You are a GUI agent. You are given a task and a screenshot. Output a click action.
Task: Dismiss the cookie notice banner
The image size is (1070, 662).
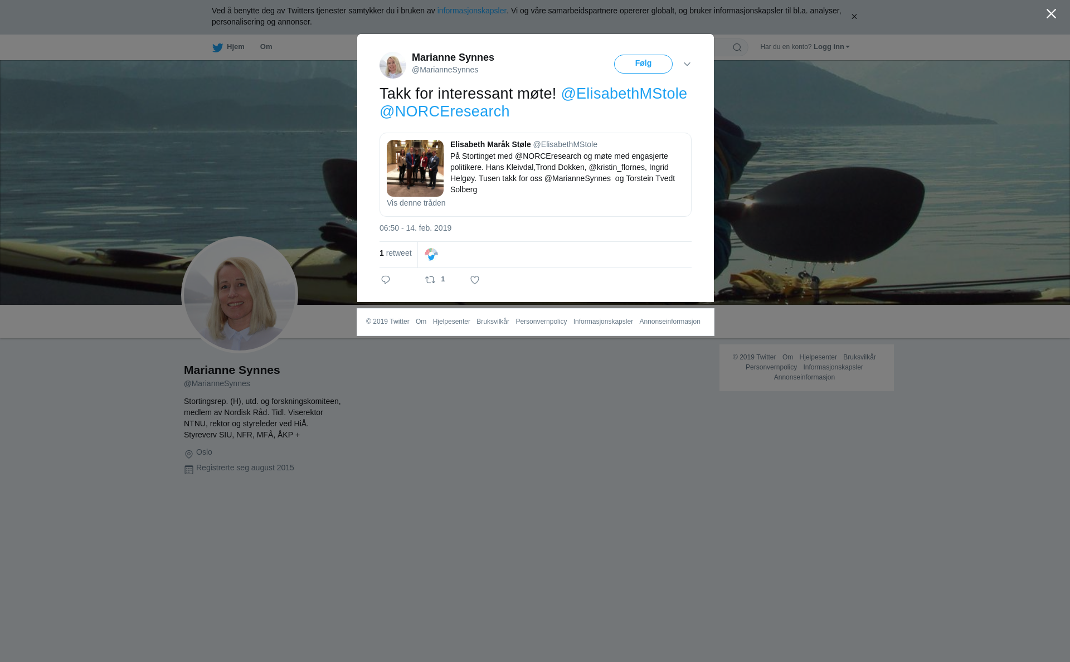coord(854,17)
